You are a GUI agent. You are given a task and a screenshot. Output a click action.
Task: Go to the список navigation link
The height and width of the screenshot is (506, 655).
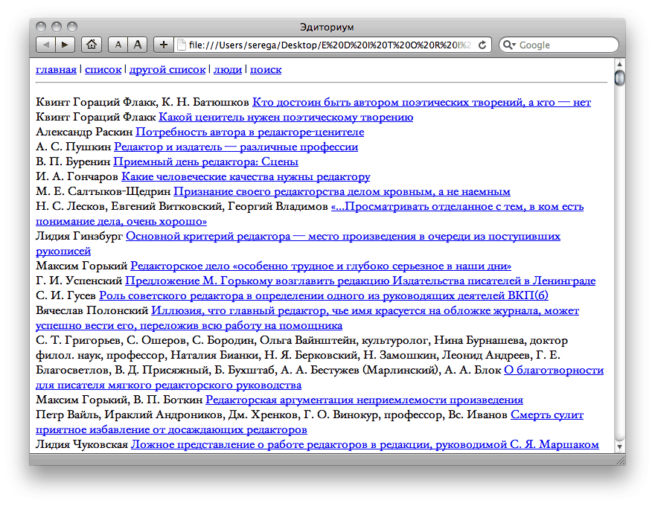[x=103, y=70]
